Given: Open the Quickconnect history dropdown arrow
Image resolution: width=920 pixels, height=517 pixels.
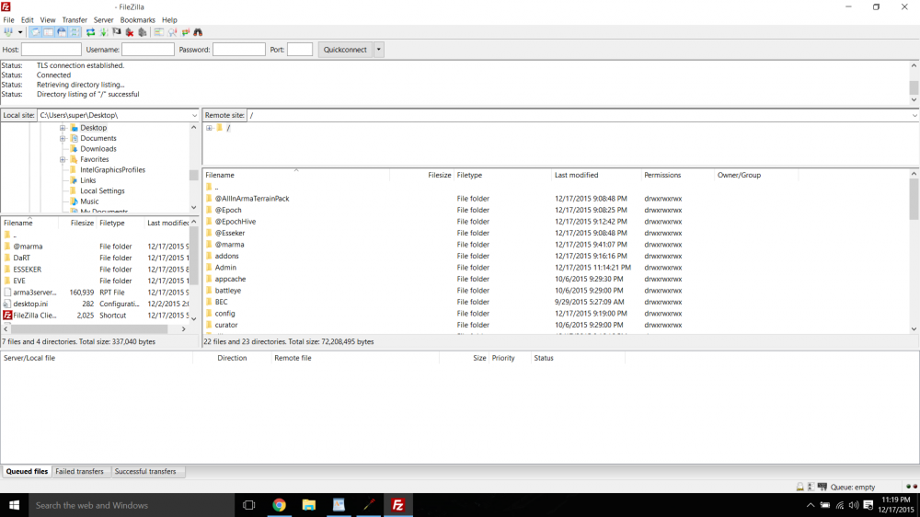Looking at the screenshot, I should [x=378, y=50].
